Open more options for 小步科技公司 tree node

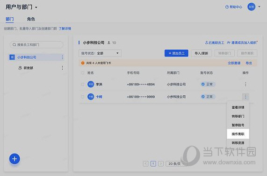tap(62, 57)
